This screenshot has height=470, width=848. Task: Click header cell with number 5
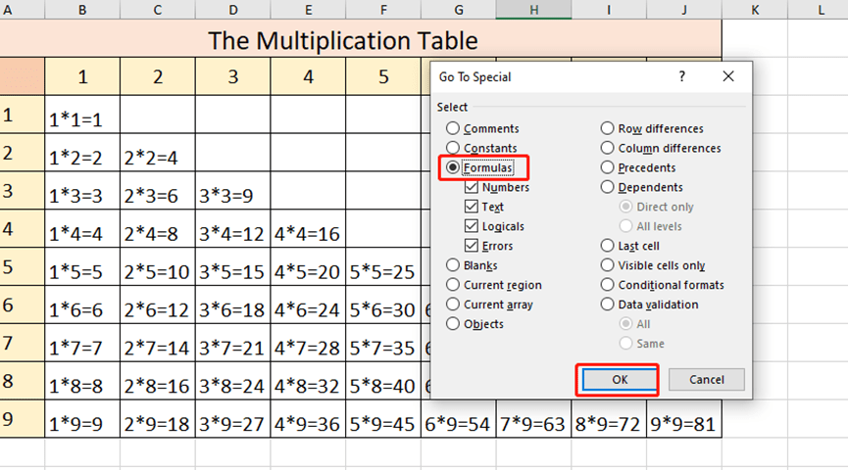click(x=383, y=76)
